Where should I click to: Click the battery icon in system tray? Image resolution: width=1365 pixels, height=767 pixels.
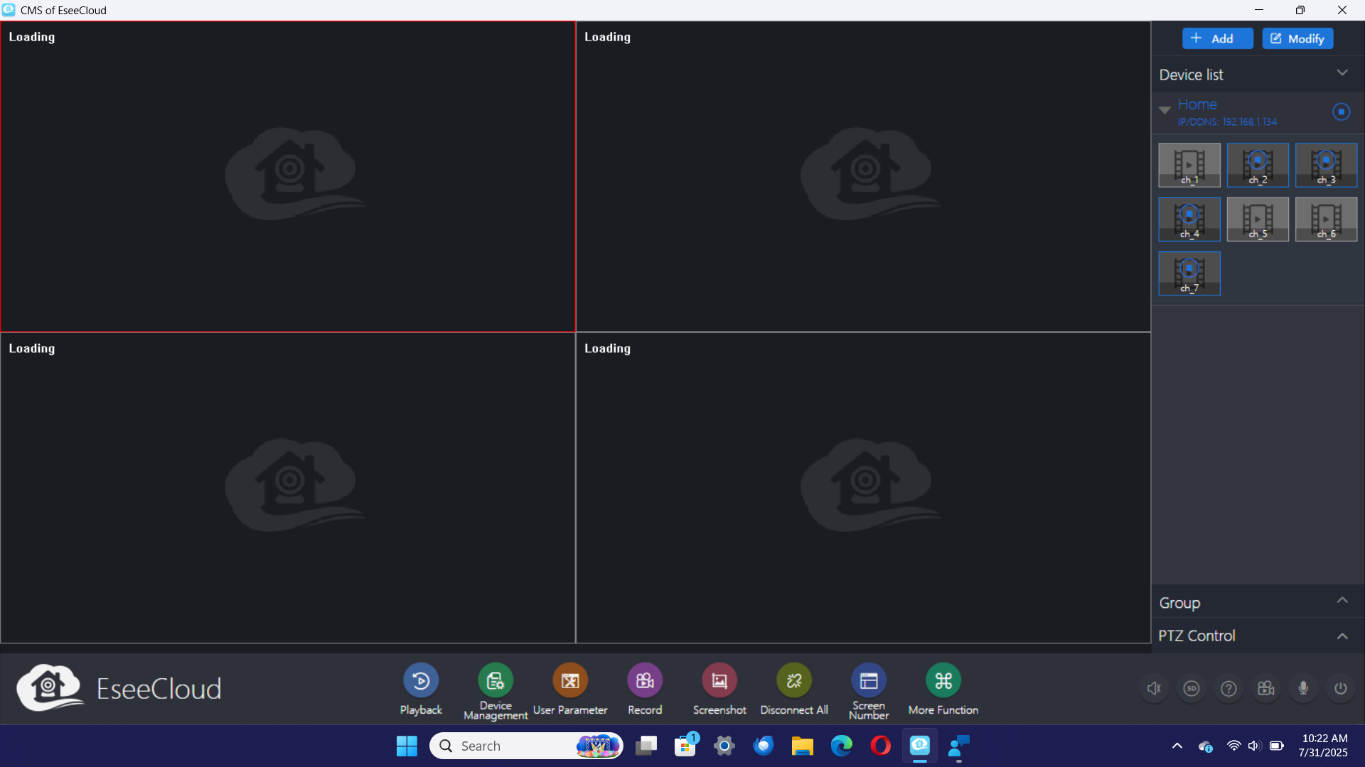point(1277,746)
